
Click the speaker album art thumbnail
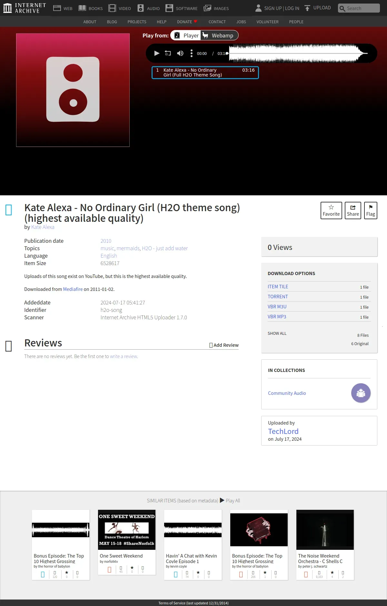pos(73,90)
